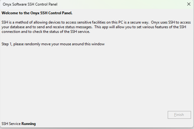Click the window title bar text
194x129 pixels.
coord(30,4)
